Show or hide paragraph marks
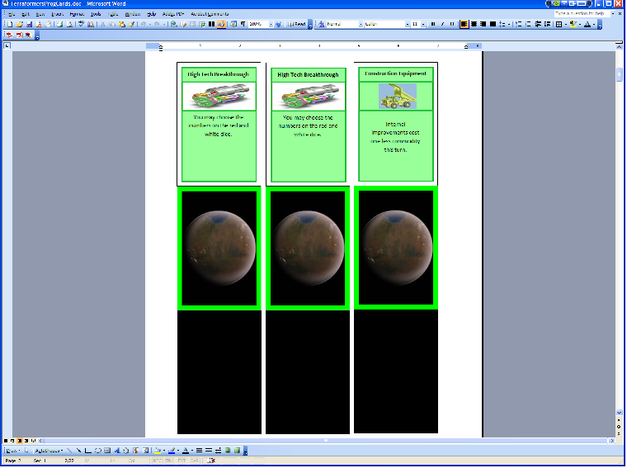The width and height of the screenshot is (627, 468). click(243, 25)
